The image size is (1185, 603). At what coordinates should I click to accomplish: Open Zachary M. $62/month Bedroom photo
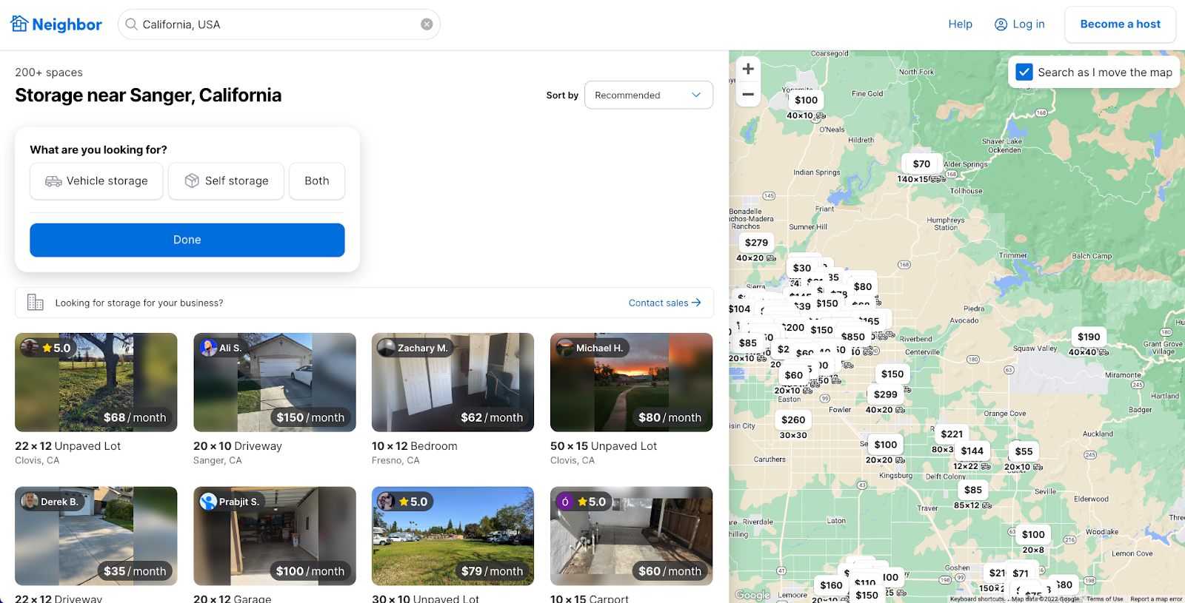453,383
